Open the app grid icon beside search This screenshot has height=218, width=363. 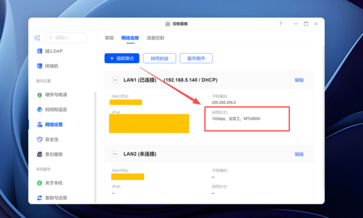37,38
